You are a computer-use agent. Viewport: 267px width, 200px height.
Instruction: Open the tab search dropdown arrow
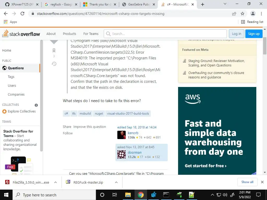pyautogui.click(x=225, y=4)
